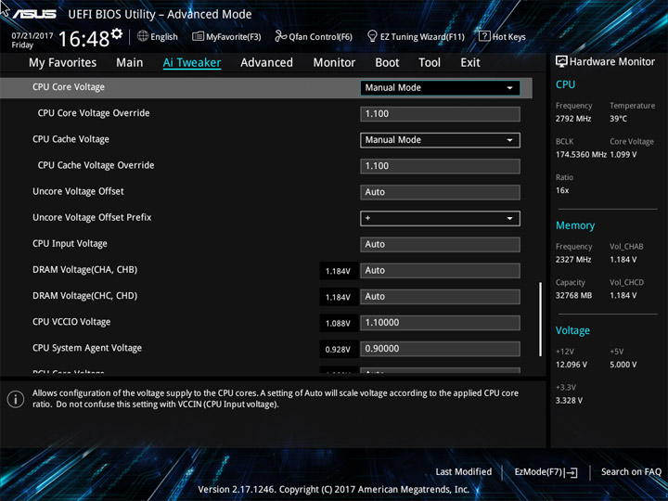Click the CPU Core Voltage Override field

tap(440, 114)
